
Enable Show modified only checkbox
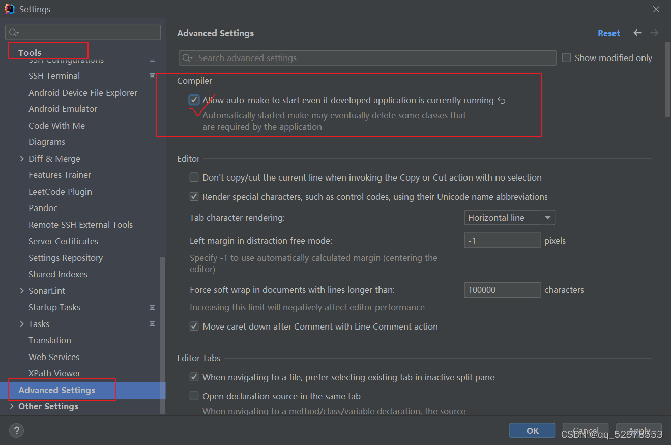pyautogui.click(x=566, y=58)
